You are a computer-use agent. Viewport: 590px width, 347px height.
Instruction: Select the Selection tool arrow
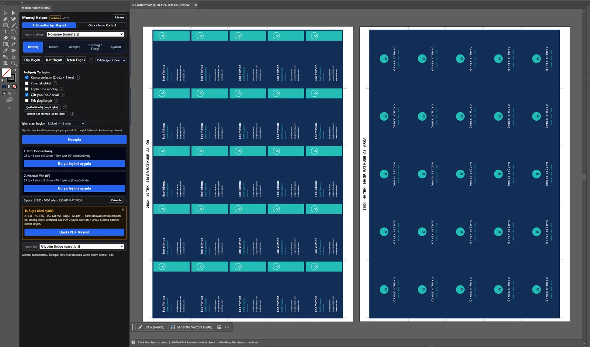6,13
